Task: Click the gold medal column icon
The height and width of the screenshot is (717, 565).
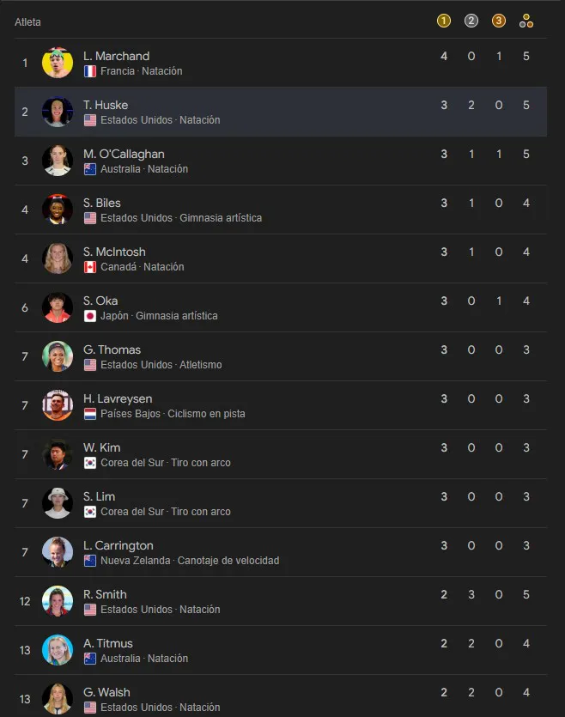Action: click(444, 21)
